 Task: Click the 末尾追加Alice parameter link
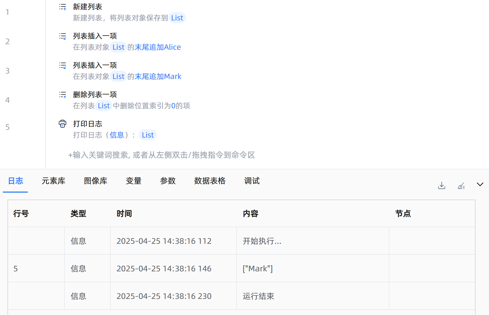(x=158, y=47)
